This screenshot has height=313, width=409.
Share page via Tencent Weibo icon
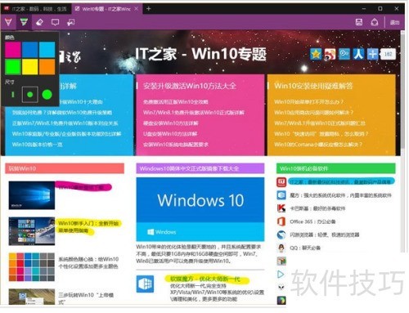point(344,54)
